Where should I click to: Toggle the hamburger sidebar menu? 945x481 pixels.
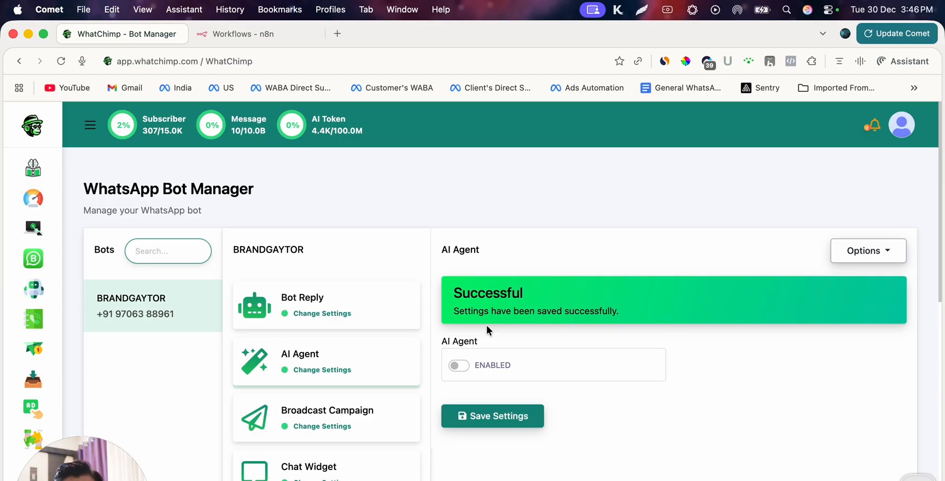90,125
